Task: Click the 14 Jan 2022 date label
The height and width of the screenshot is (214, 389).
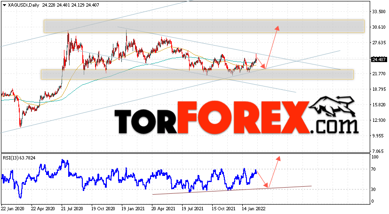Action: [x=254, y=209]
